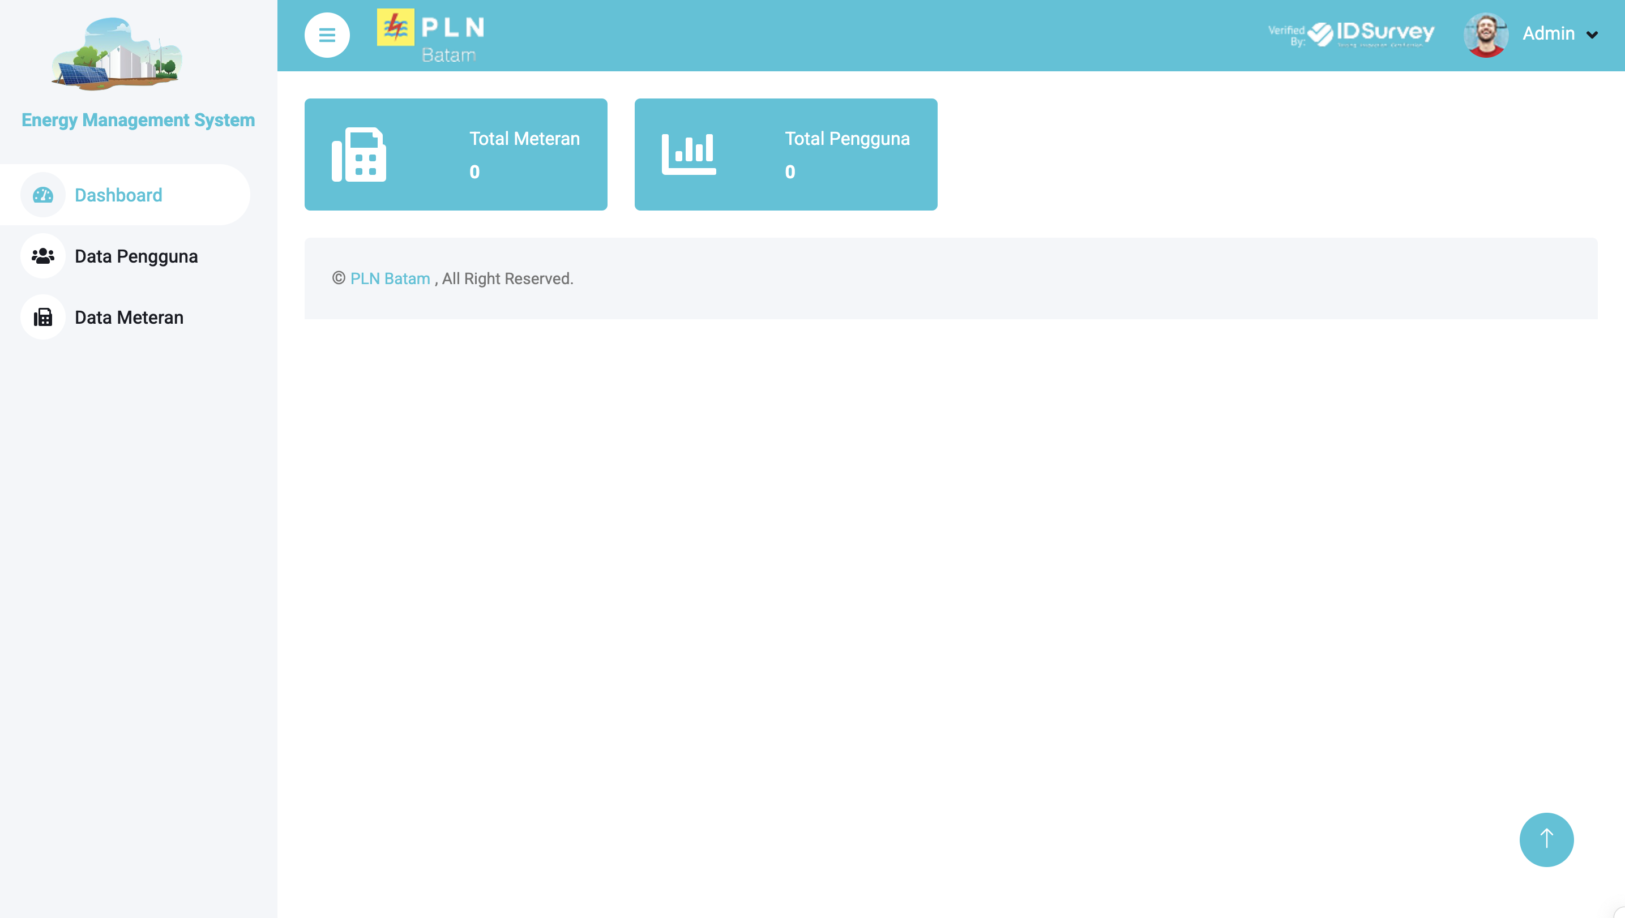Image resolution: width=1625 pixels, height=918 pixels.
Task: Click the large meter icon in Total Meteran card
Action: (359, 155)
